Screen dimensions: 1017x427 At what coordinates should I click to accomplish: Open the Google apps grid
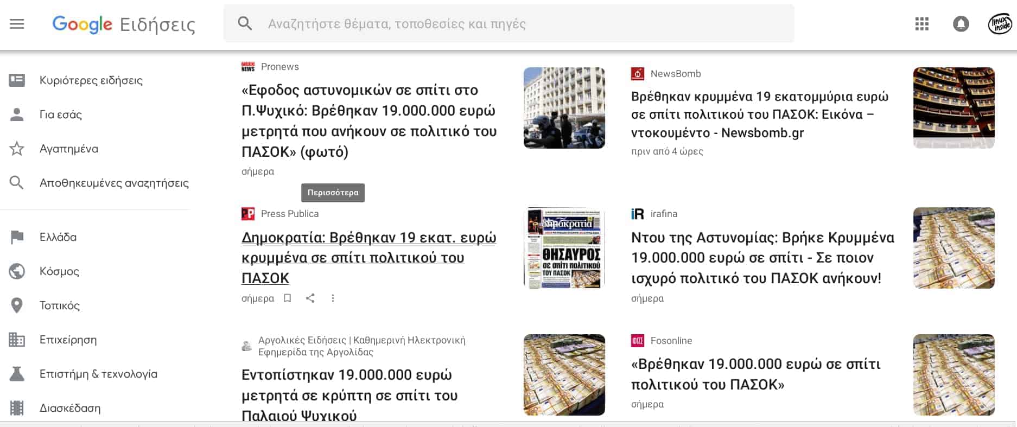[921, 24]
